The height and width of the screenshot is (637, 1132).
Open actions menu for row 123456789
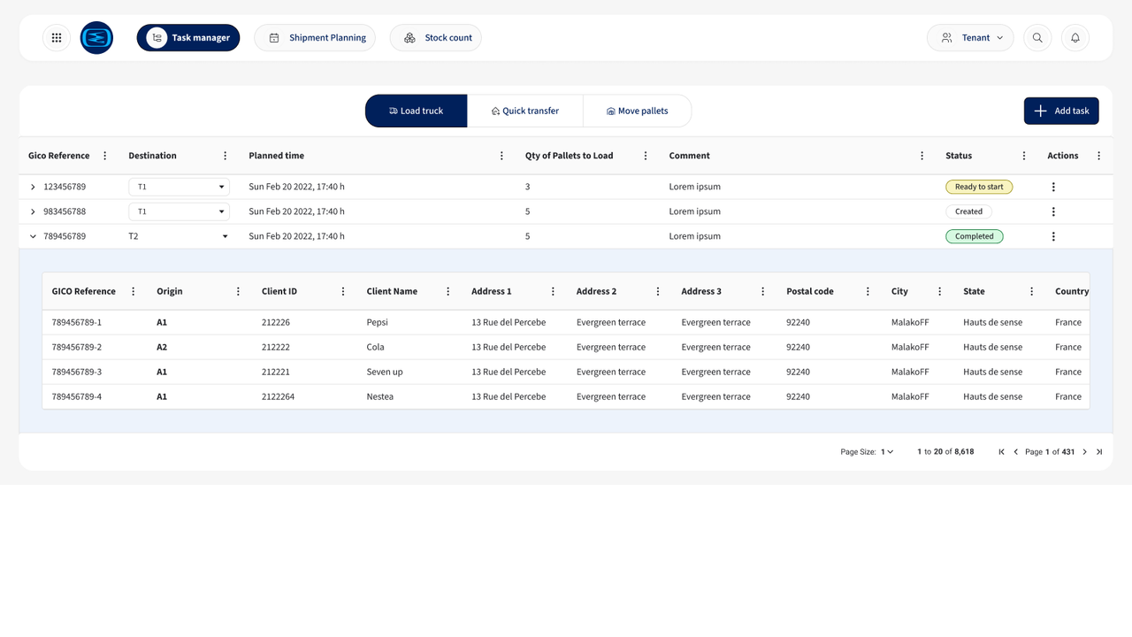(1053, 187)
